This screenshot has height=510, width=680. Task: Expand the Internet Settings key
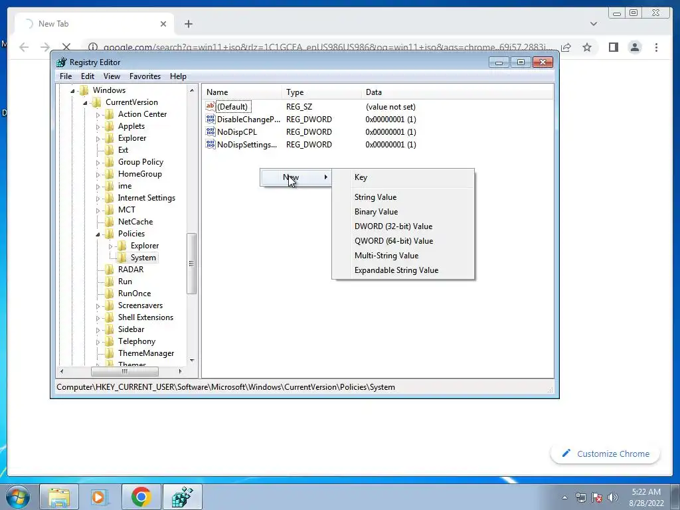tap(98, 199)
